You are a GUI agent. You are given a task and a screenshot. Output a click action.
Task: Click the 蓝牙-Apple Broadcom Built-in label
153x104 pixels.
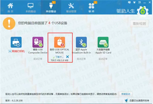pyautogui.click(x=81, y=51)
